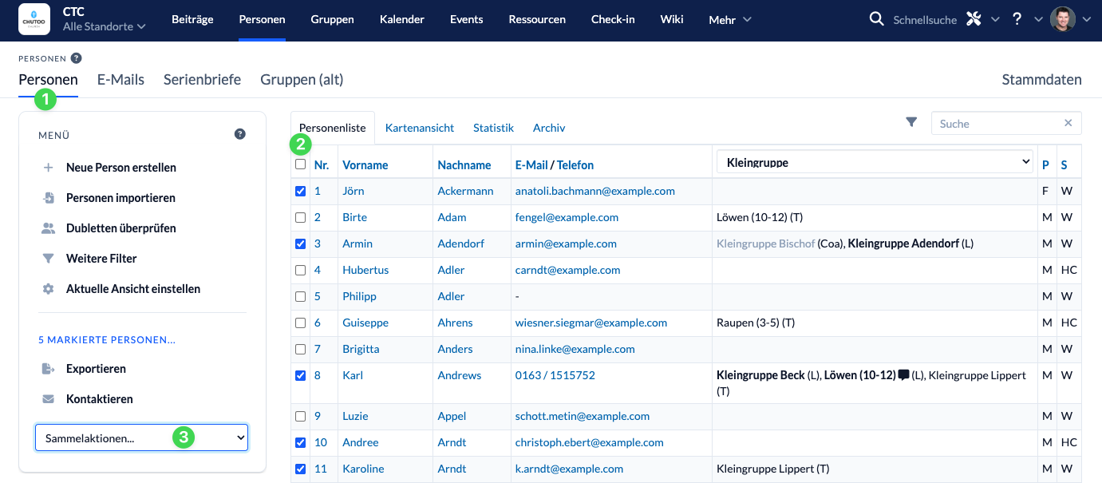
Task: Click into the Suche input field
Action: tap(997, 124)
